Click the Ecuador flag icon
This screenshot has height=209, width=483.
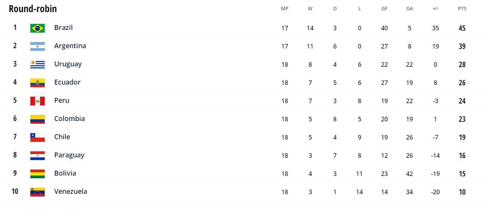pos(38,83)
